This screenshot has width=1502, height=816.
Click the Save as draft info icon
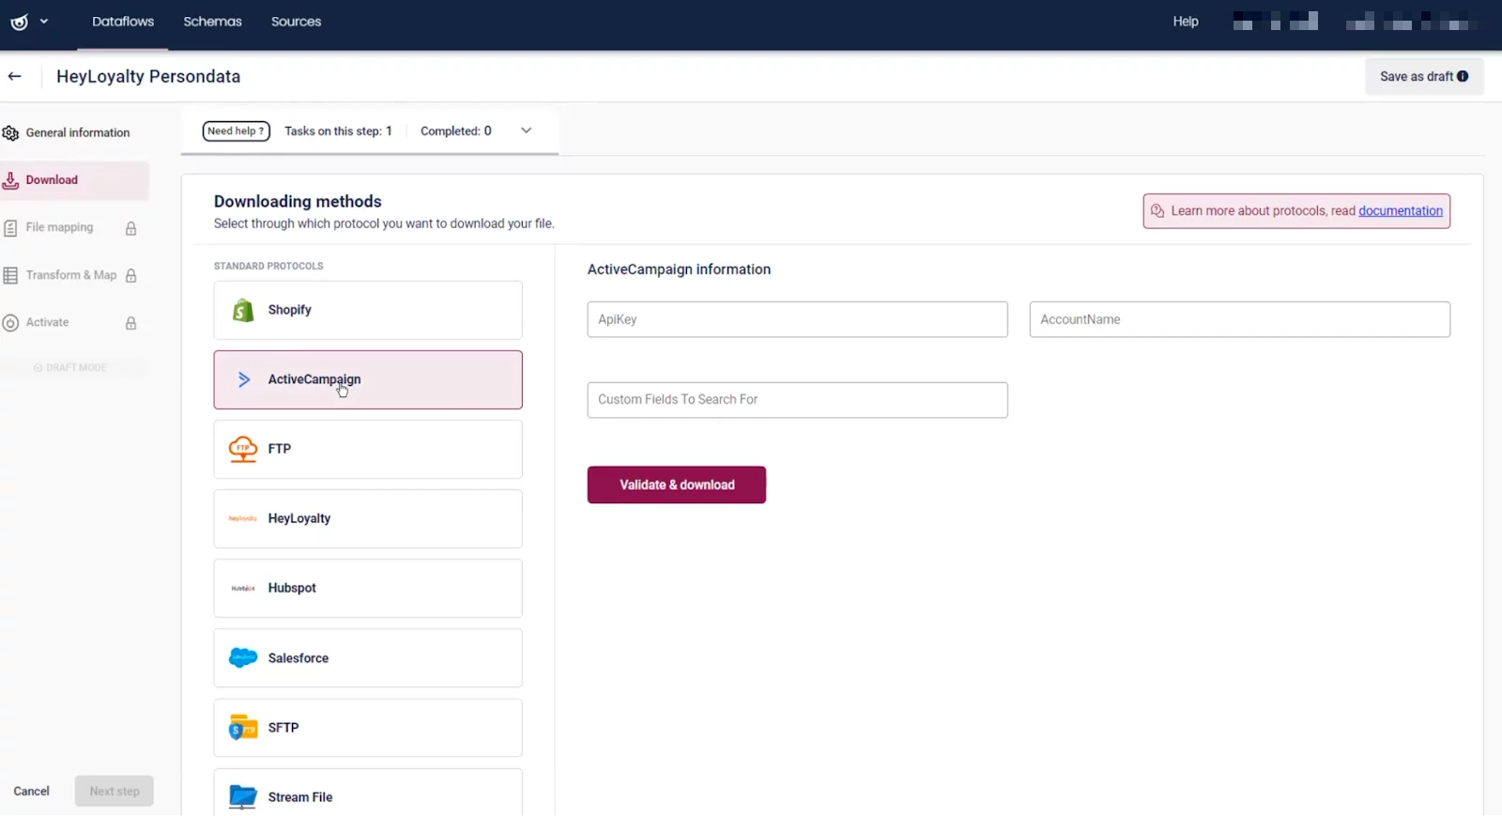tap(1463, 76)
